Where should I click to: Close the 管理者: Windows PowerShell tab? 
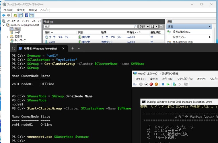coord(63,48)
